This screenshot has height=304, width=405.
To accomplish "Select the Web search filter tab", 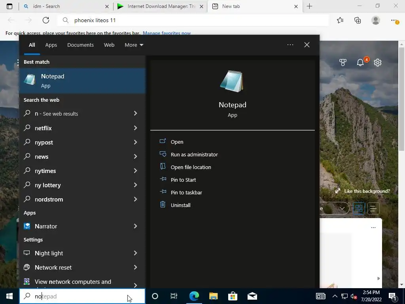I will click(109, 45).
